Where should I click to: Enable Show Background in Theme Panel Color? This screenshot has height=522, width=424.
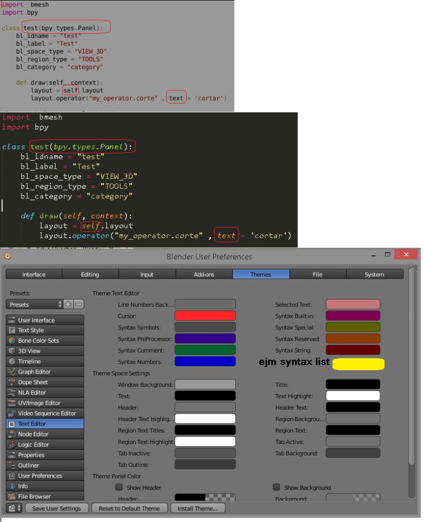[276, 487]
